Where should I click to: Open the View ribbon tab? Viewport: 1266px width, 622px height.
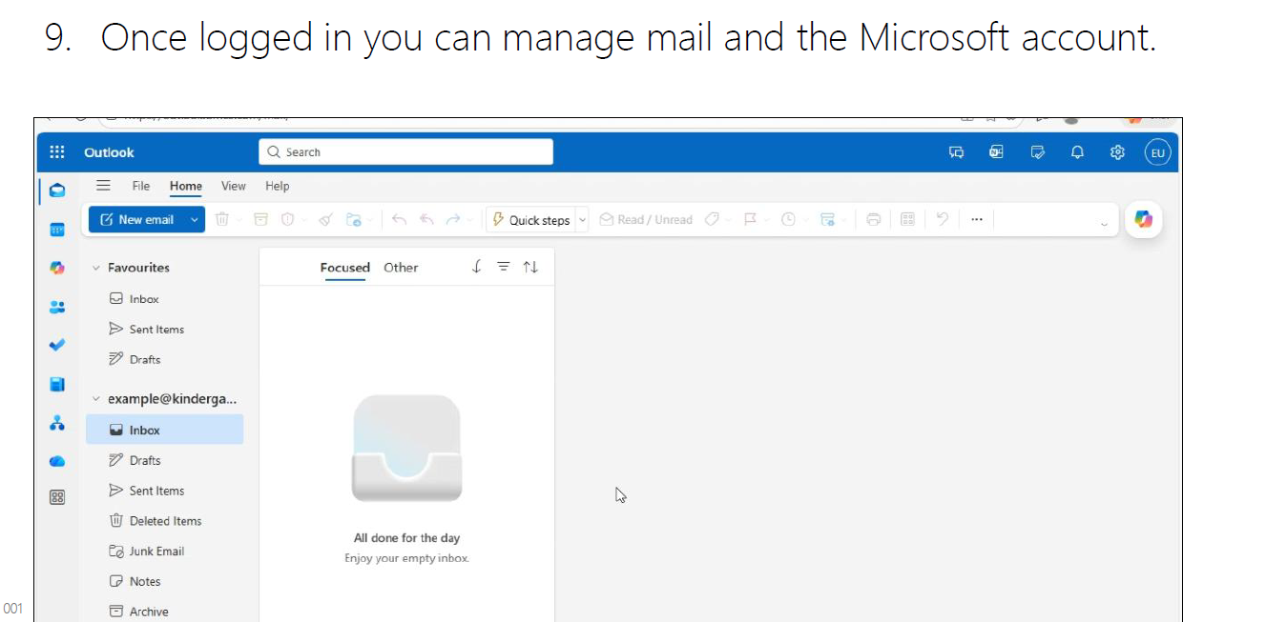point(234,186)
